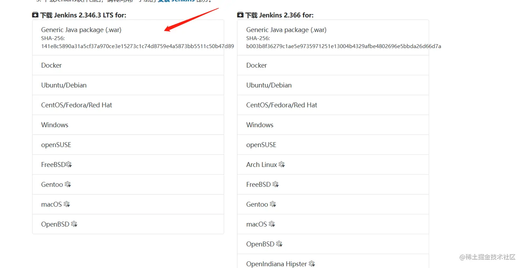Open CentOS/Fedora/Red Hat under 2.346.3 LTS
Image resolution: width=523 pixels, height=268 pixels.
(128, 105)
